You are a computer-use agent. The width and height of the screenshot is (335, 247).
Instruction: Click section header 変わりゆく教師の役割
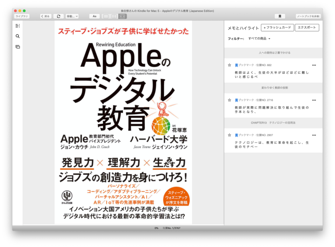(x=274, y=88)
